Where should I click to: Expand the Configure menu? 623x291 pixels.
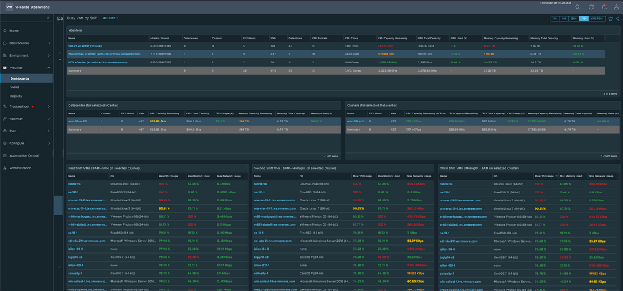coord(49,143)
